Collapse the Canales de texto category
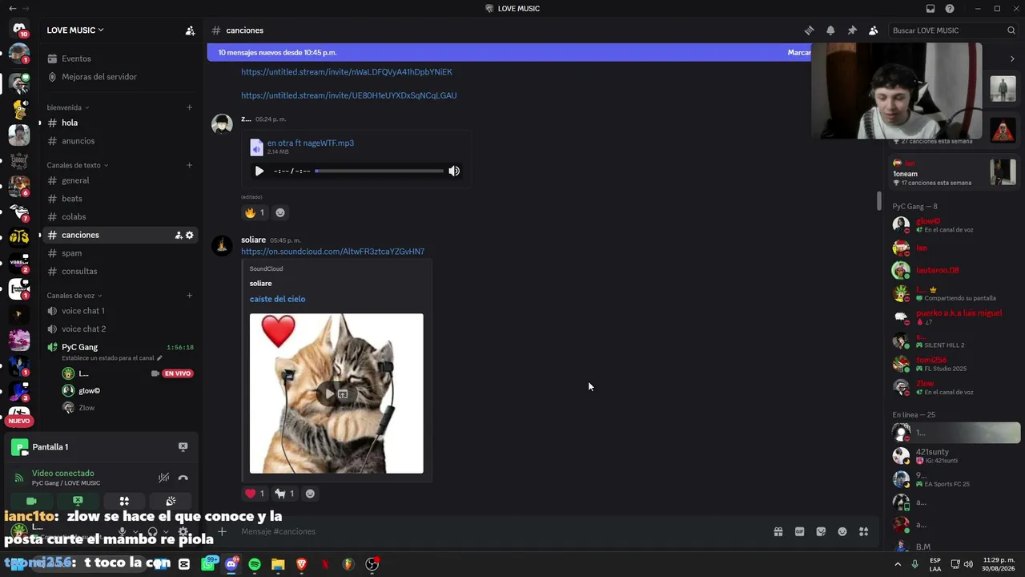The image size is (1025, 577). coord(78,165)
